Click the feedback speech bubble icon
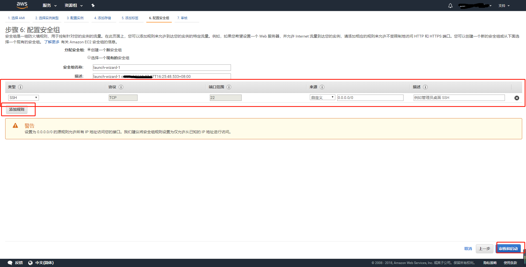 pyautogui.click(x=10, y=263)
